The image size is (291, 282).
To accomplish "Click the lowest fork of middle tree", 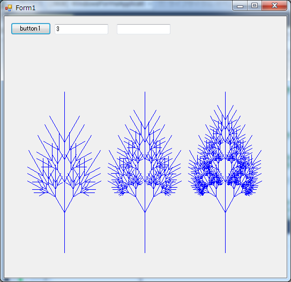I will 145,212.
